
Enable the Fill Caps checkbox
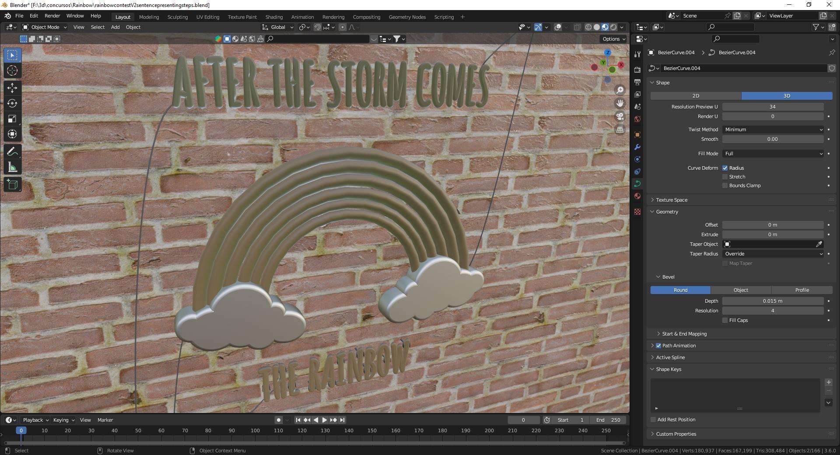click(725, 320)
